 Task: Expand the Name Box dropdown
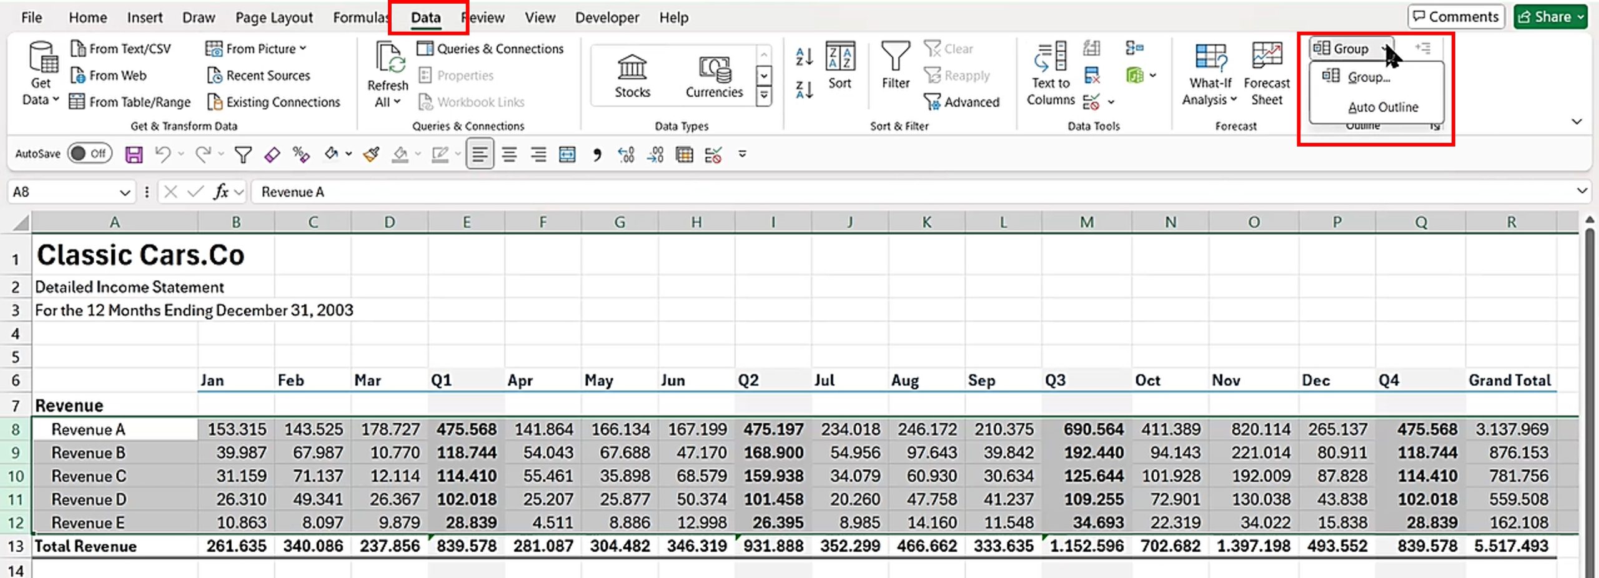tap(125, 192)
